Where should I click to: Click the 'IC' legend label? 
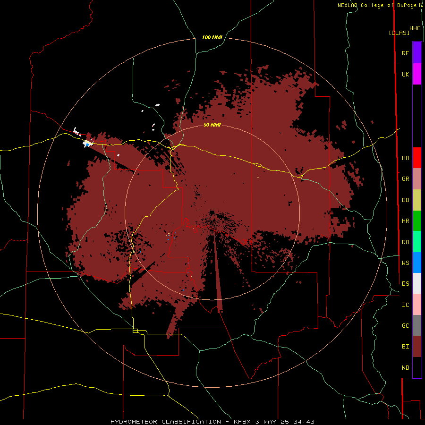pos(405,305)
